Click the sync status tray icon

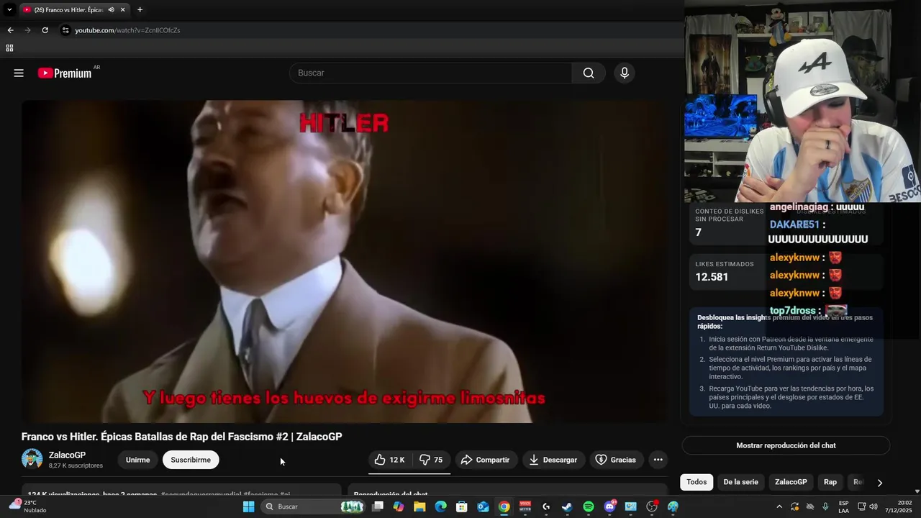pyautogui.click(x=794, y=506)
